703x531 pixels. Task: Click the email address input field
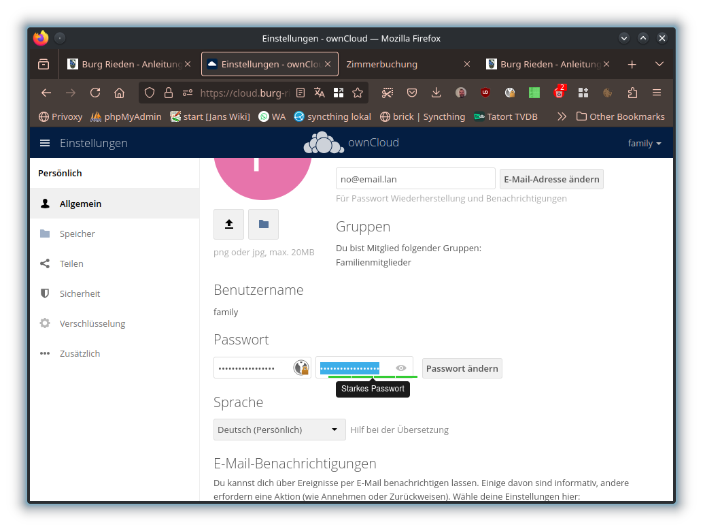(415, 179)
